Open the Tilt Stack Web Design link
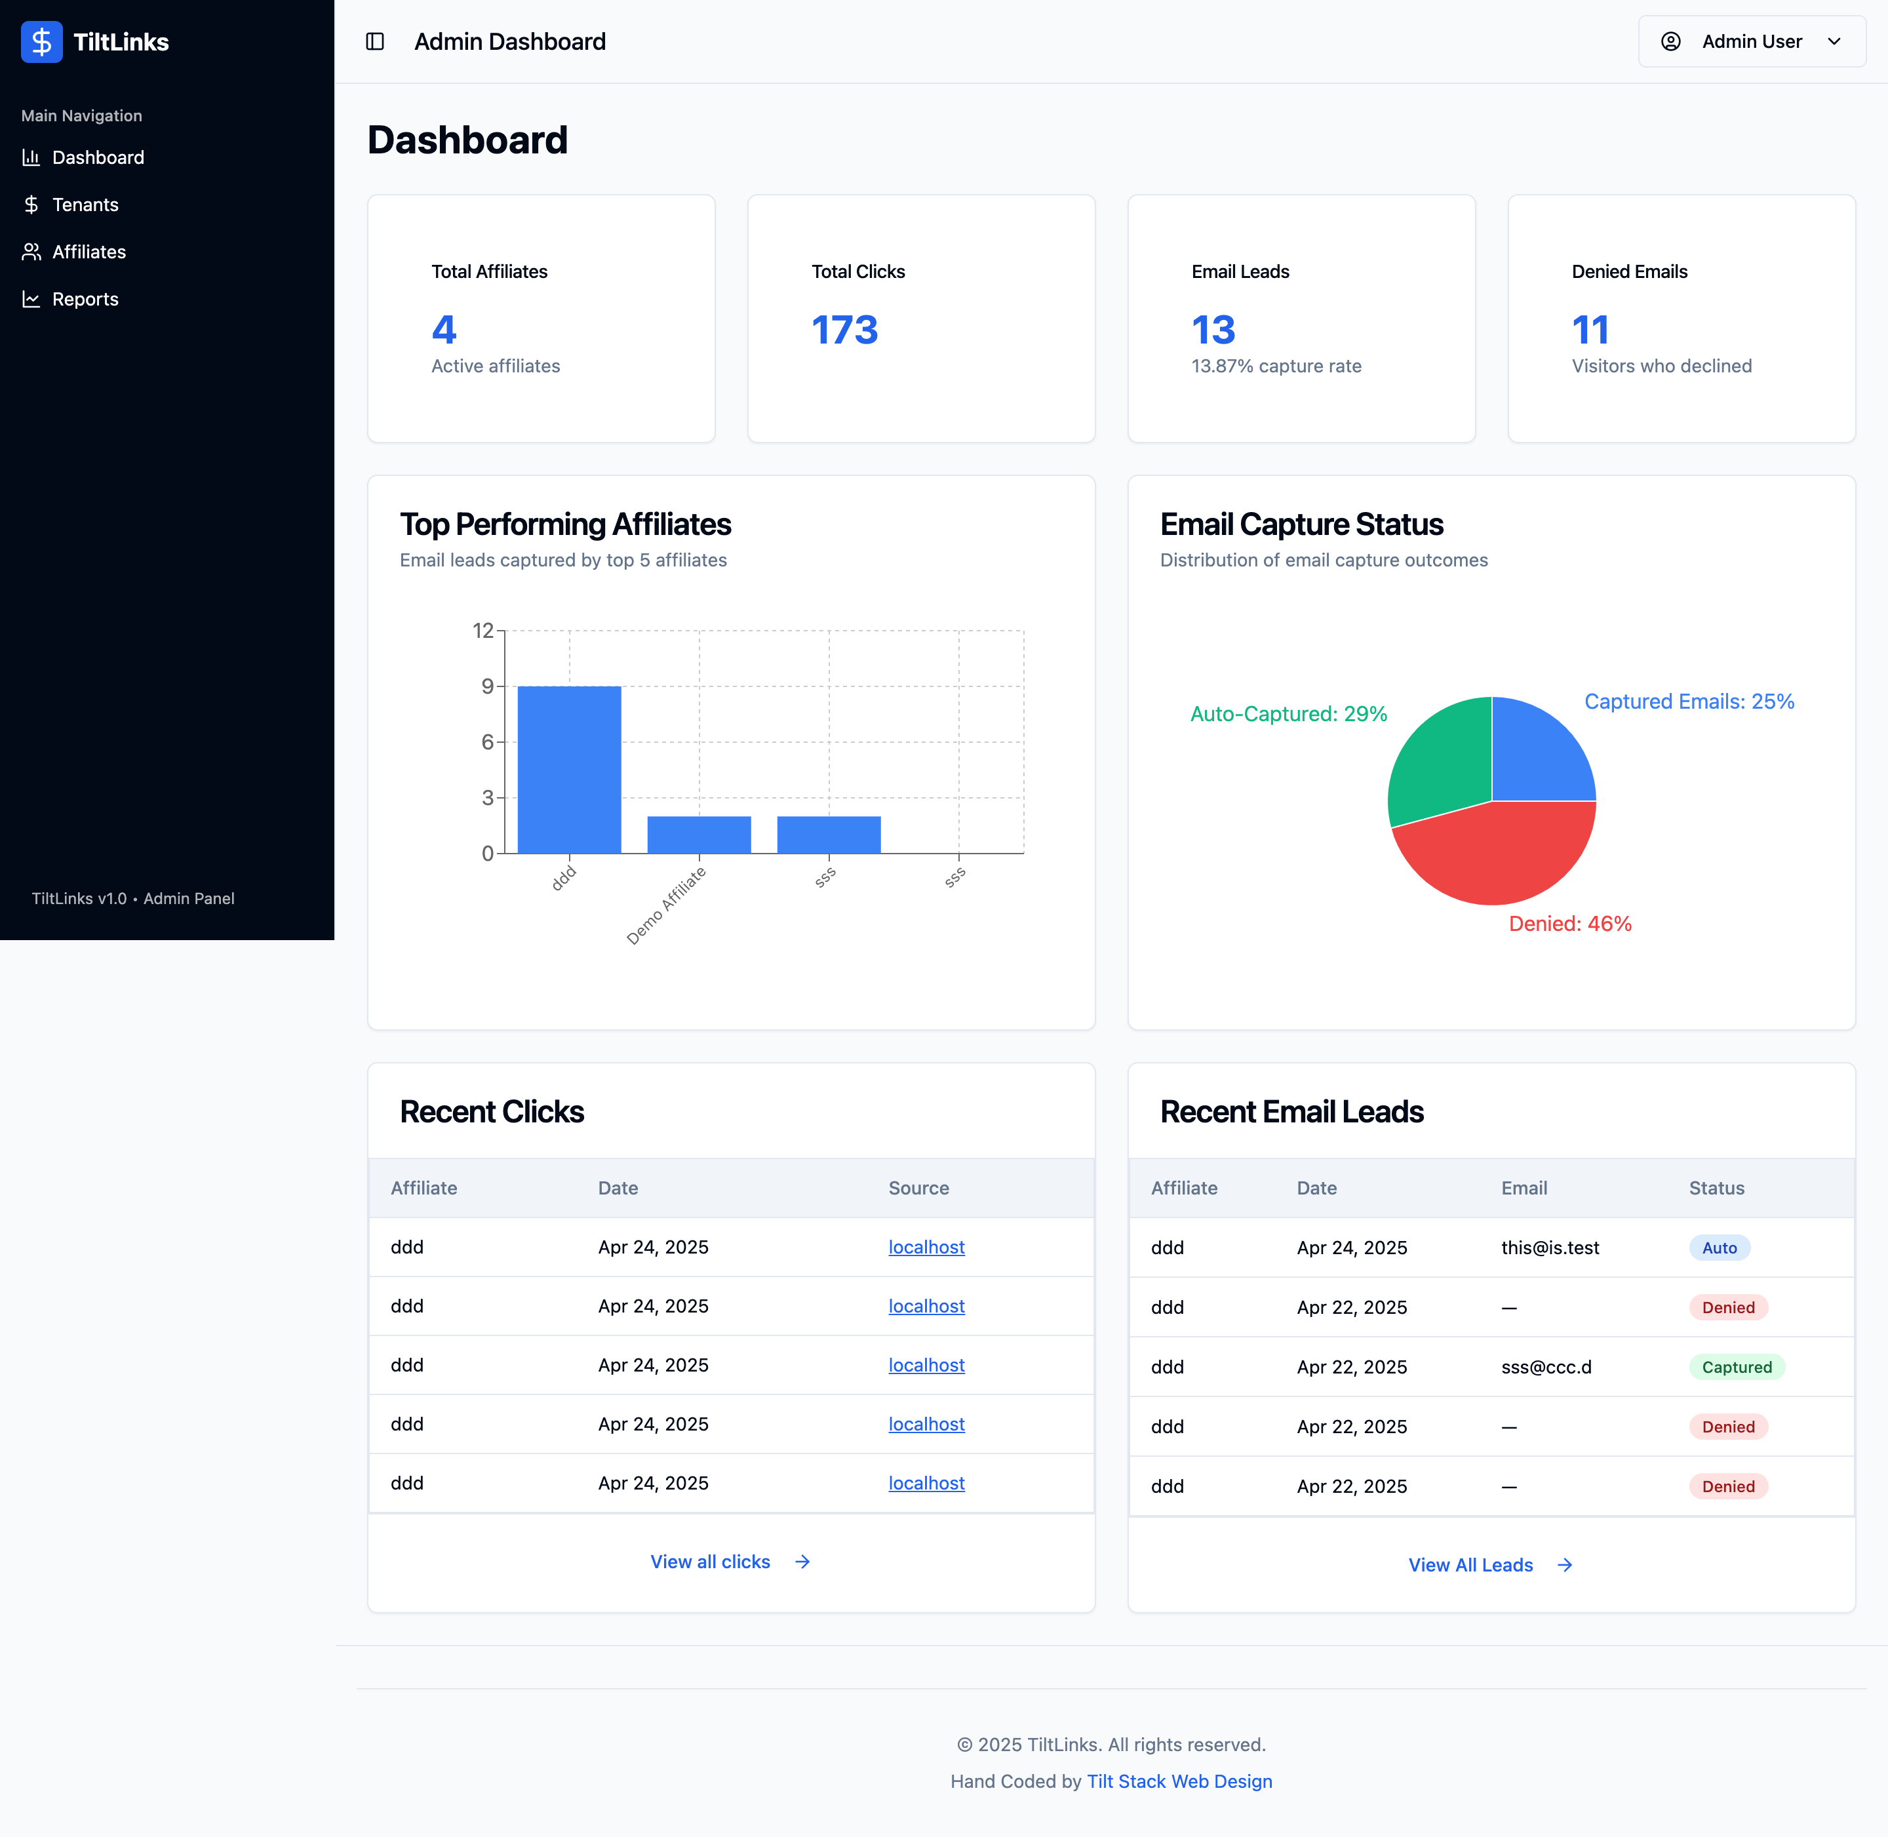 point(1179,1781)
